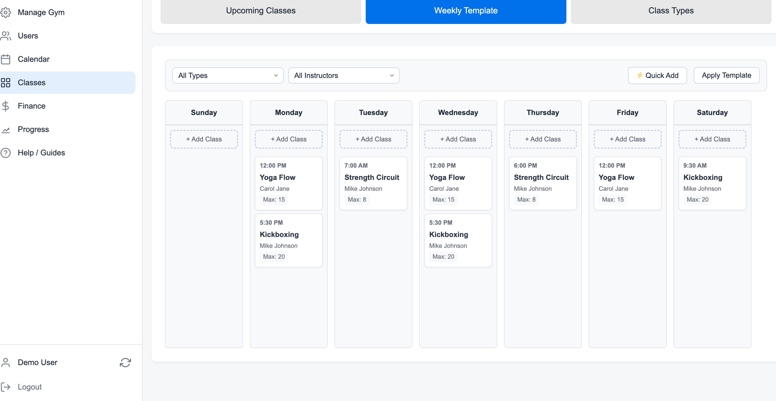Image resolution: width=776 pixels, height=401 pixels.
Task: Click Mike Johnson on Thursday's Strength Circuit
Action: click(x=533, y=189)
